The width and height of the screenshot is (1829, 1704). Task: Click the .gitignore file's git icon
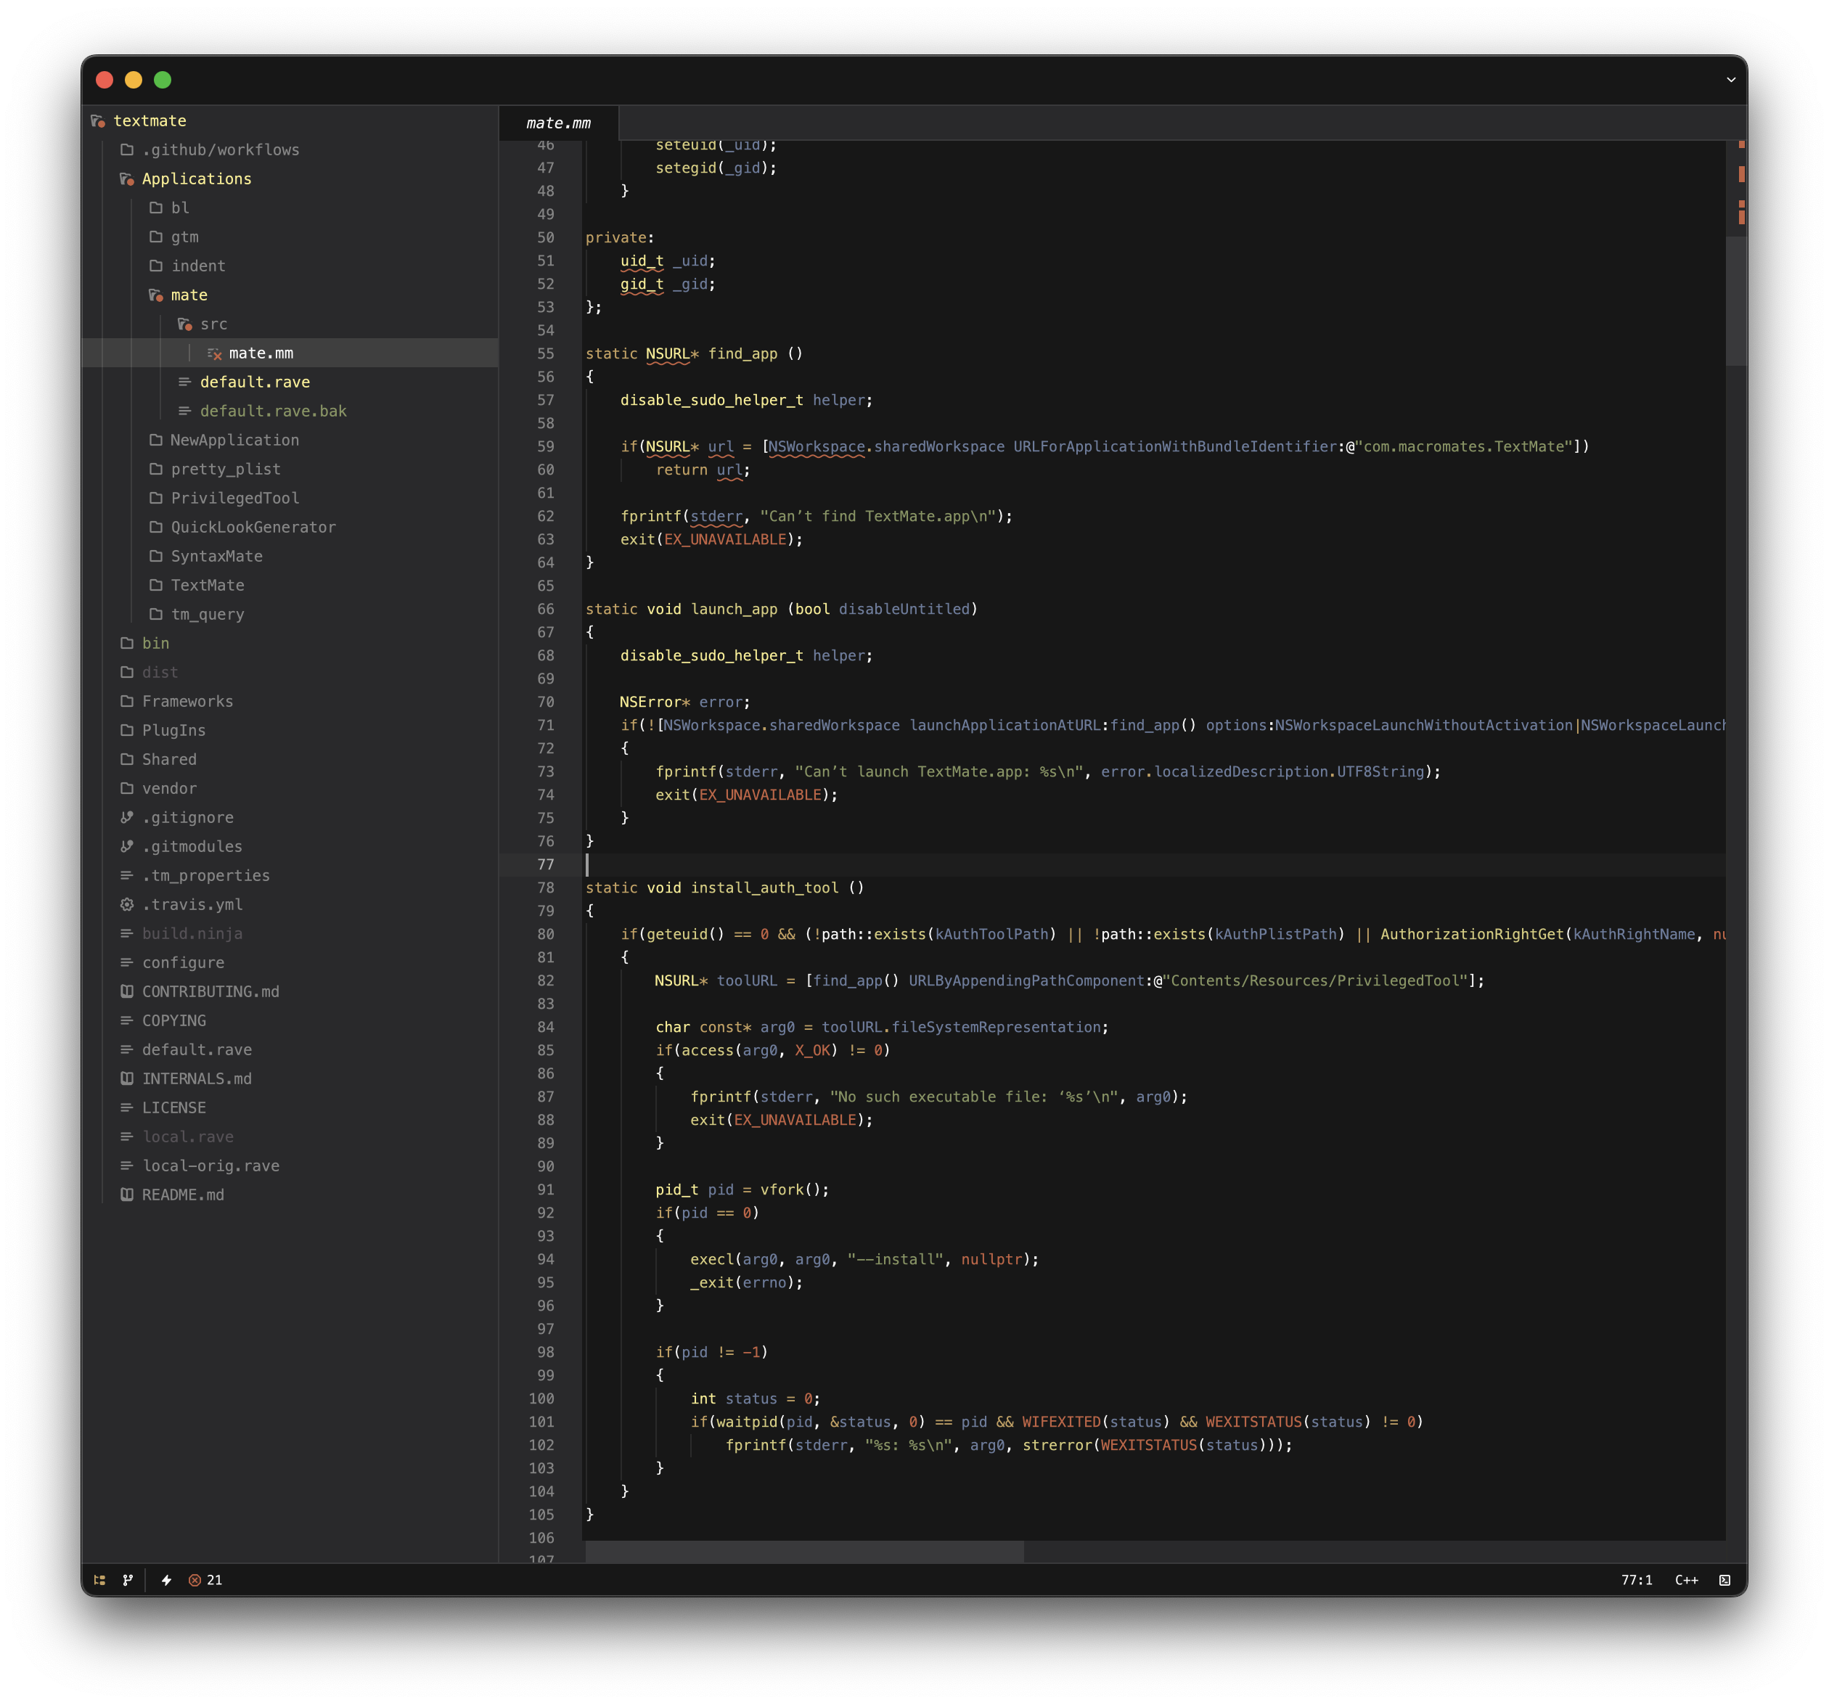pyautogui.click(x=127, y=817)
